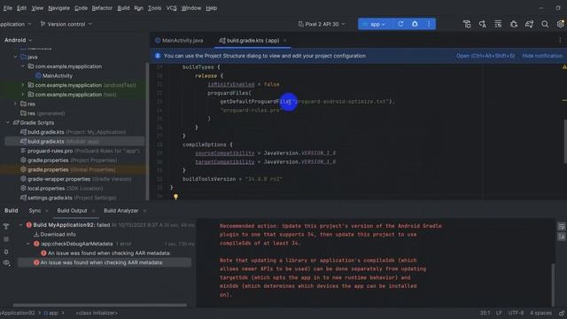Open the VCS menu
The height and width of the screenshot is (319, 567).
coord(171,8)
